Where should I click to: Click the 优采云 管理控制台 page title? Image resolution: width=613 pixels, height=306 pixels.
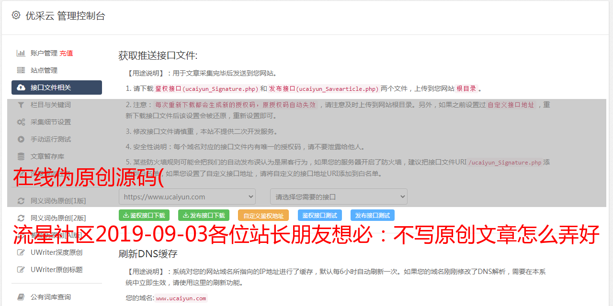pos(65,16)
